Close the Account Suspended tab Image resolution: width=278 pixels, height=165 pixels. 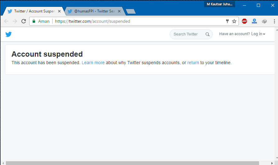click(x=59, y=11)
